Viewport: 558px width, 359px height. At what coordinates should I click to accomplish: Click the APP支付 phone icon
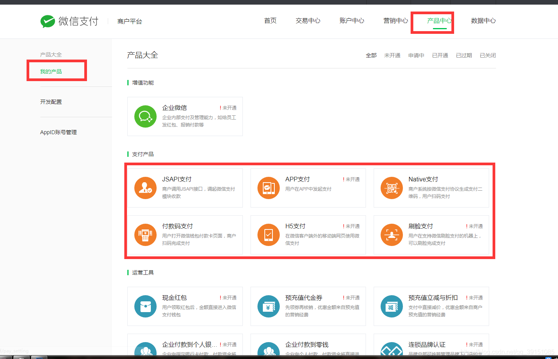coord(269,188)
